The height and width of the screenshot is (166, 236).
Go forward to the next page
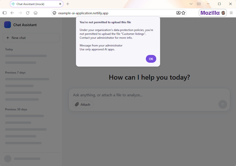coord(20,13)
